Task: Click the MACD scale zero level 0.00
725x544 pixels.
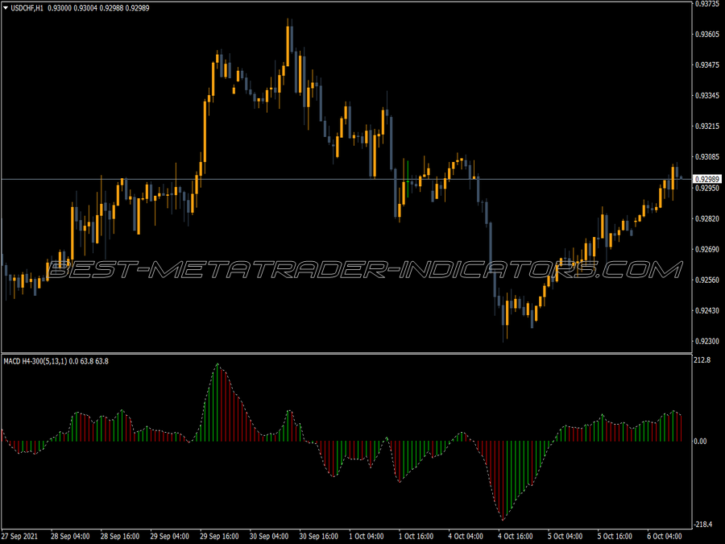Action: pos(701,442)
